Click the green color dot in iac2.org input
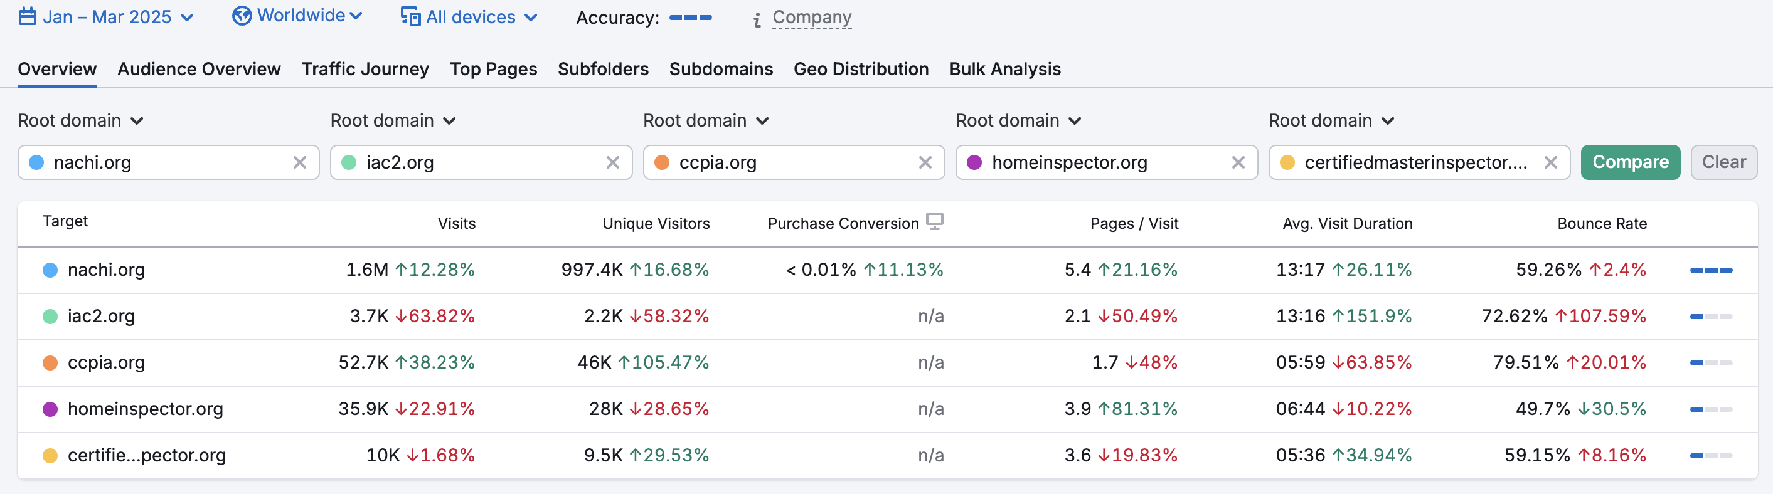The height and width of the screenshot is (494, 1773). (349, 162)
